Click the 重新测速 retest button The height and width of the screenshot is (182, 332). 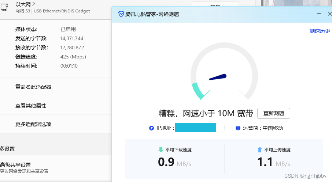(274, 113)
